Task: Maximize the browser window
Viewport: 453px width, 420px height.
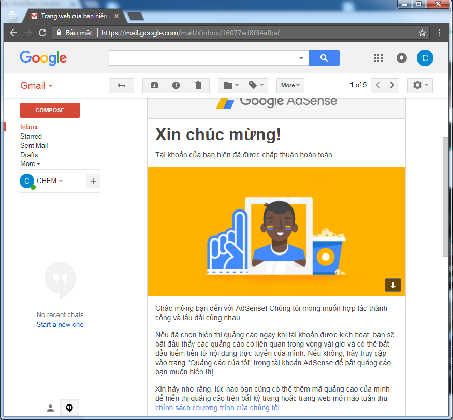Action: pos(419,4)
